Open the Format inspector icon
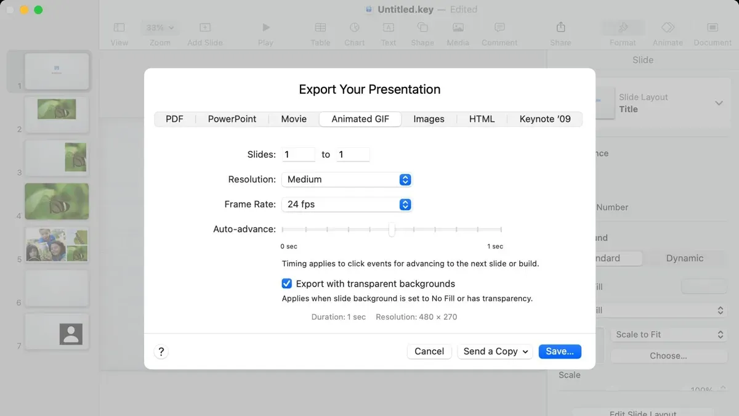This screenshot has height=416, width=739. 623,28
